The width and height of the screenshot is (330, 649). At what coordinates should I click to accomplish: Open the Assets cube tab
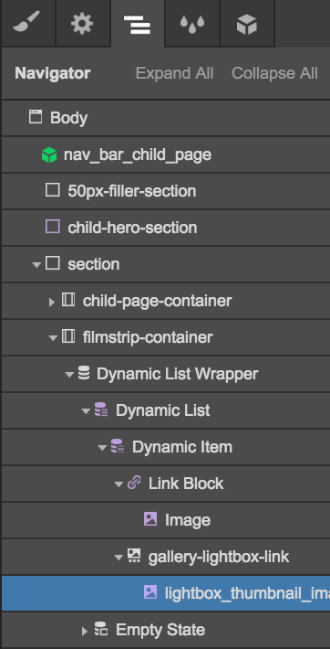(246, 23)
